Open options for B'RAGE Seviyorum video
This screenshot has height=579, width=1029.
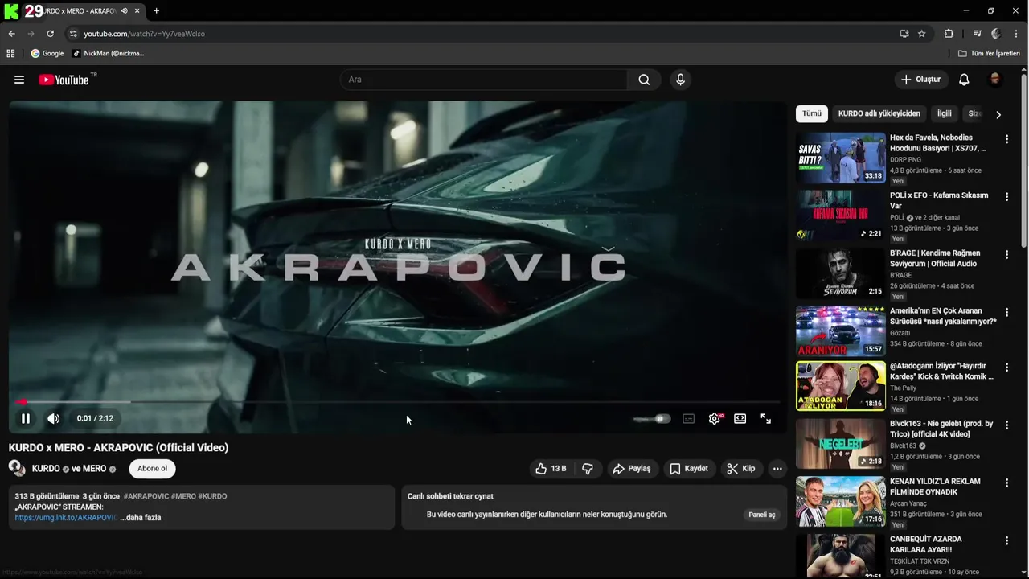[x=1006, y=255]
